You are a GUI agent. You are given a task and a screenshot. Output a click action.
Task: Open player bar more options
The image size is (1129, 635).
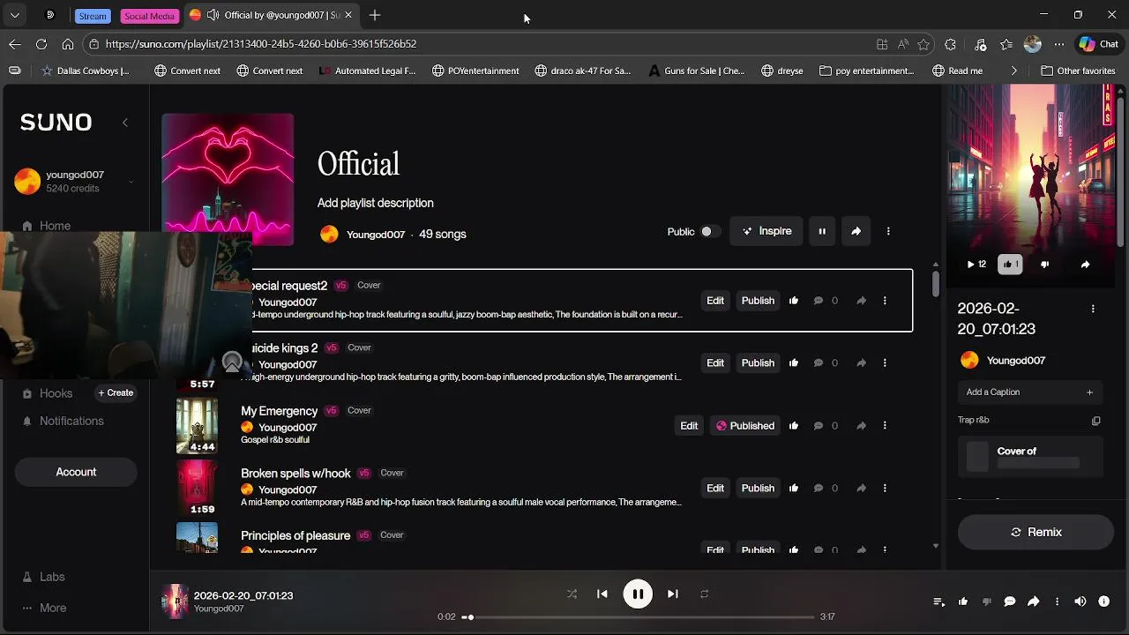pos(1057,601)
